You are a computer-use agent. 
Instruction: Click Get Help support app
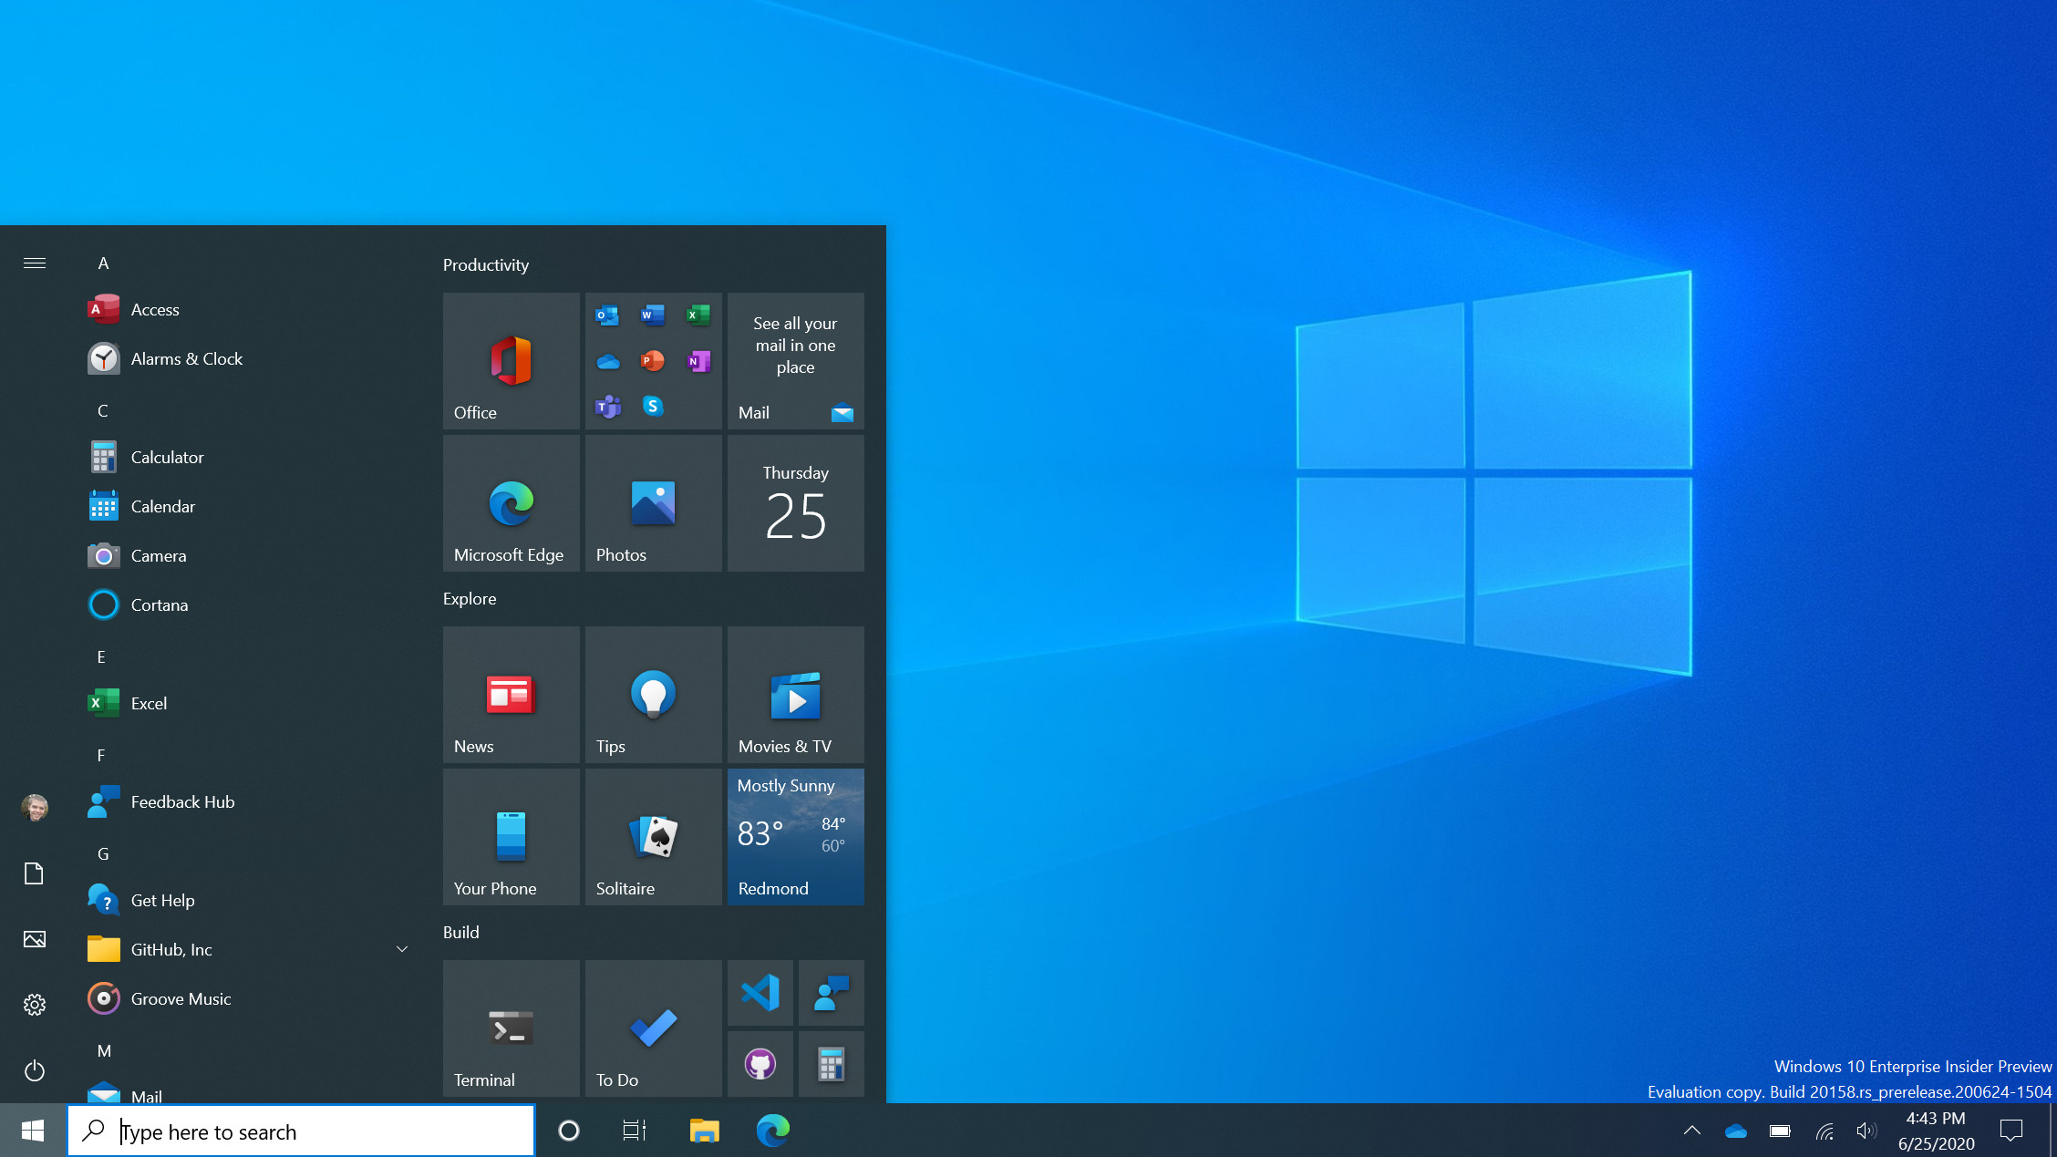[162, 898]
